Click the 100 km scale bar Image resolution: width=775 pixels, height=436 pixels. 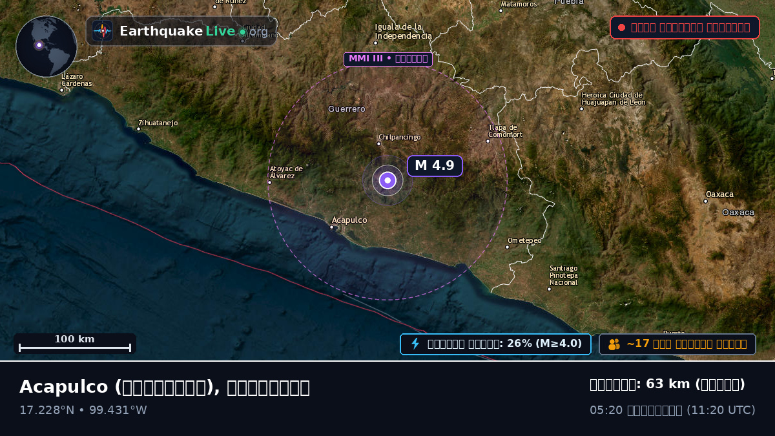coord(75,344)
